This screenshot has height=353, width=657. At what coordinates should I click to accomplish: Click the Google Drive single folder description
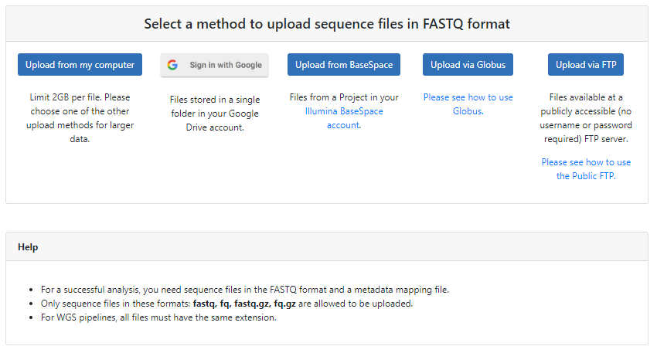[215, 114]
